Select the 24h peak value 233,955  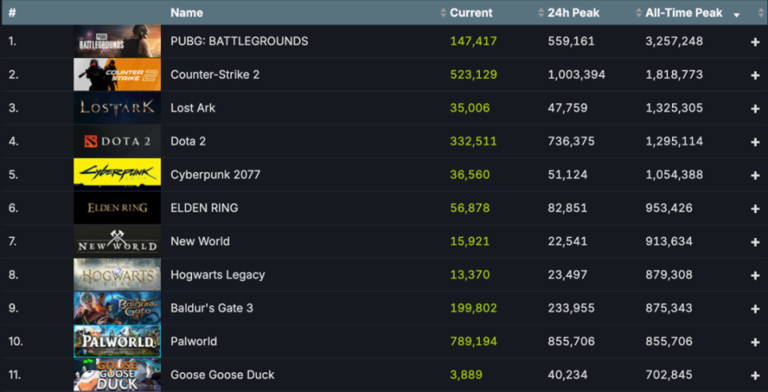[571, 308]
